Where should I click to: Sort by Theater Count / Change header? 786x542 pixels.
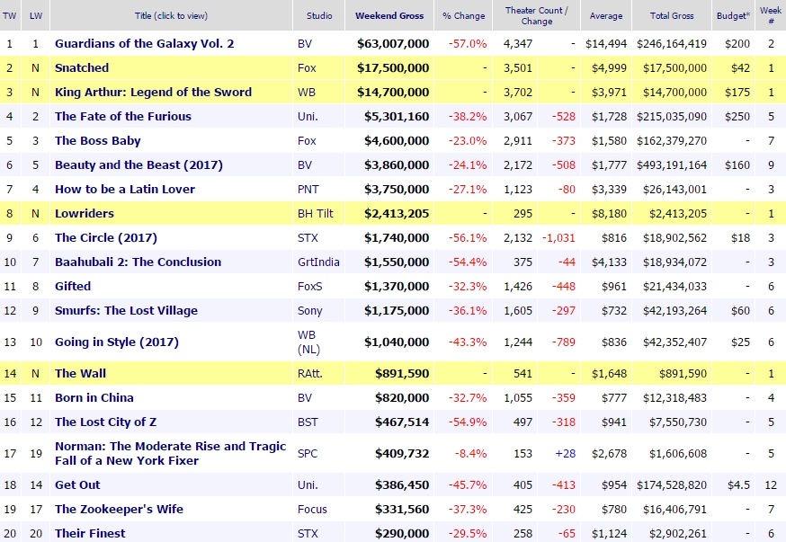[536, 15]
